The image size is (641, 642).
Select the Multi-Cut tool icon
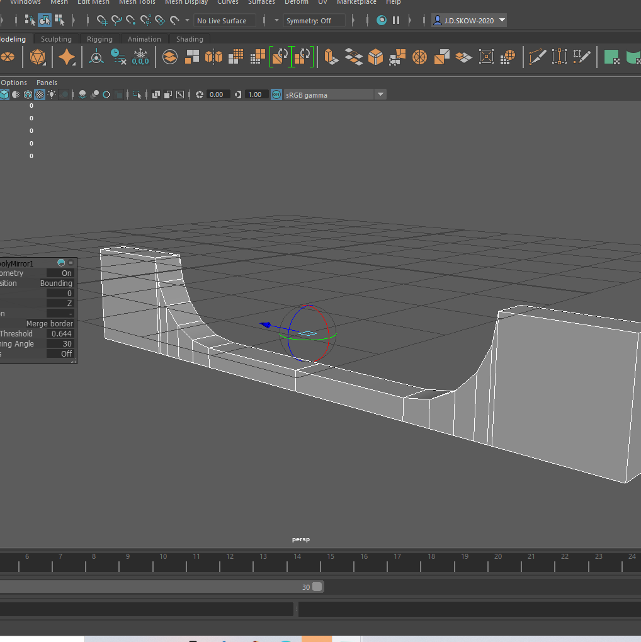[538, 57]
